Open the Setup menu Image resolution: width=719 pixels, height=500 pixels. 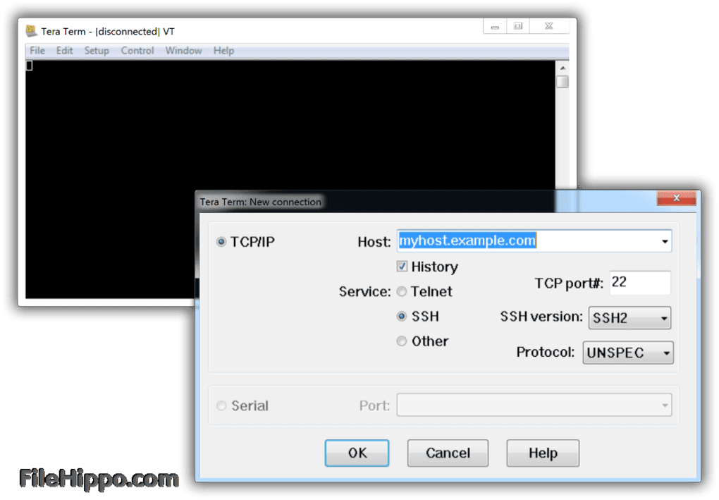click(x=97, y=50)
